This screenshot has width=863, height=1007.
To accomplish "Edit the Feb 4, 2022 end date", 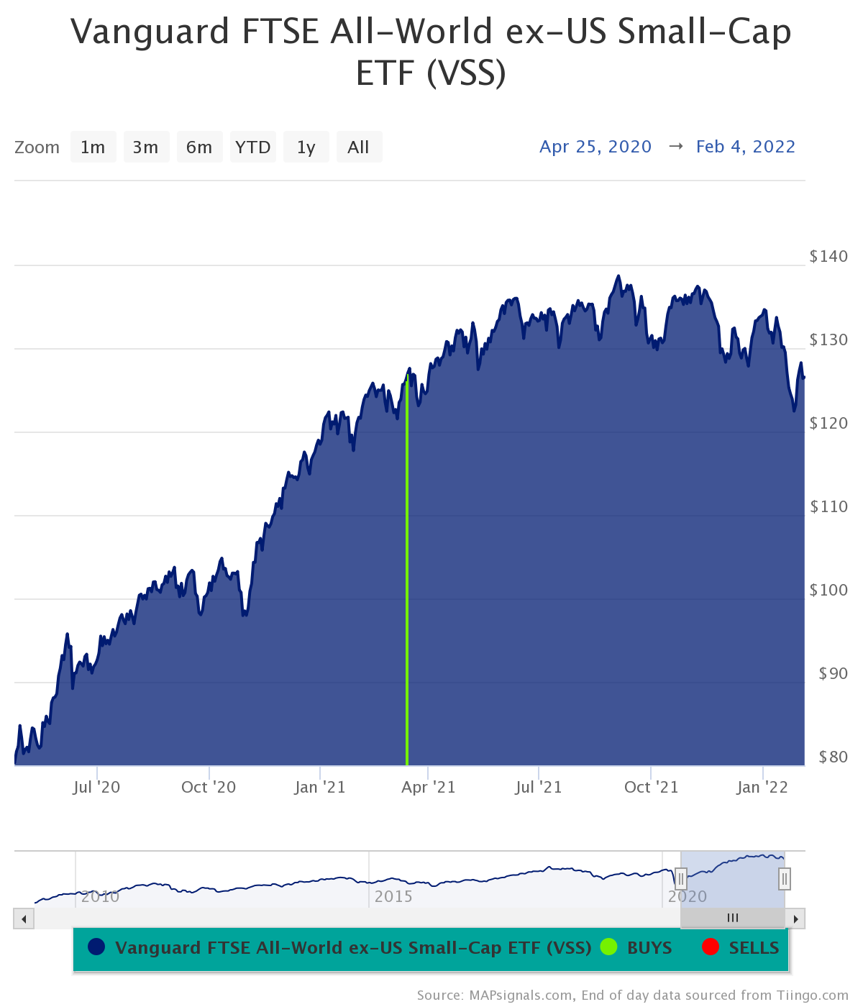I will click(746, 147).
